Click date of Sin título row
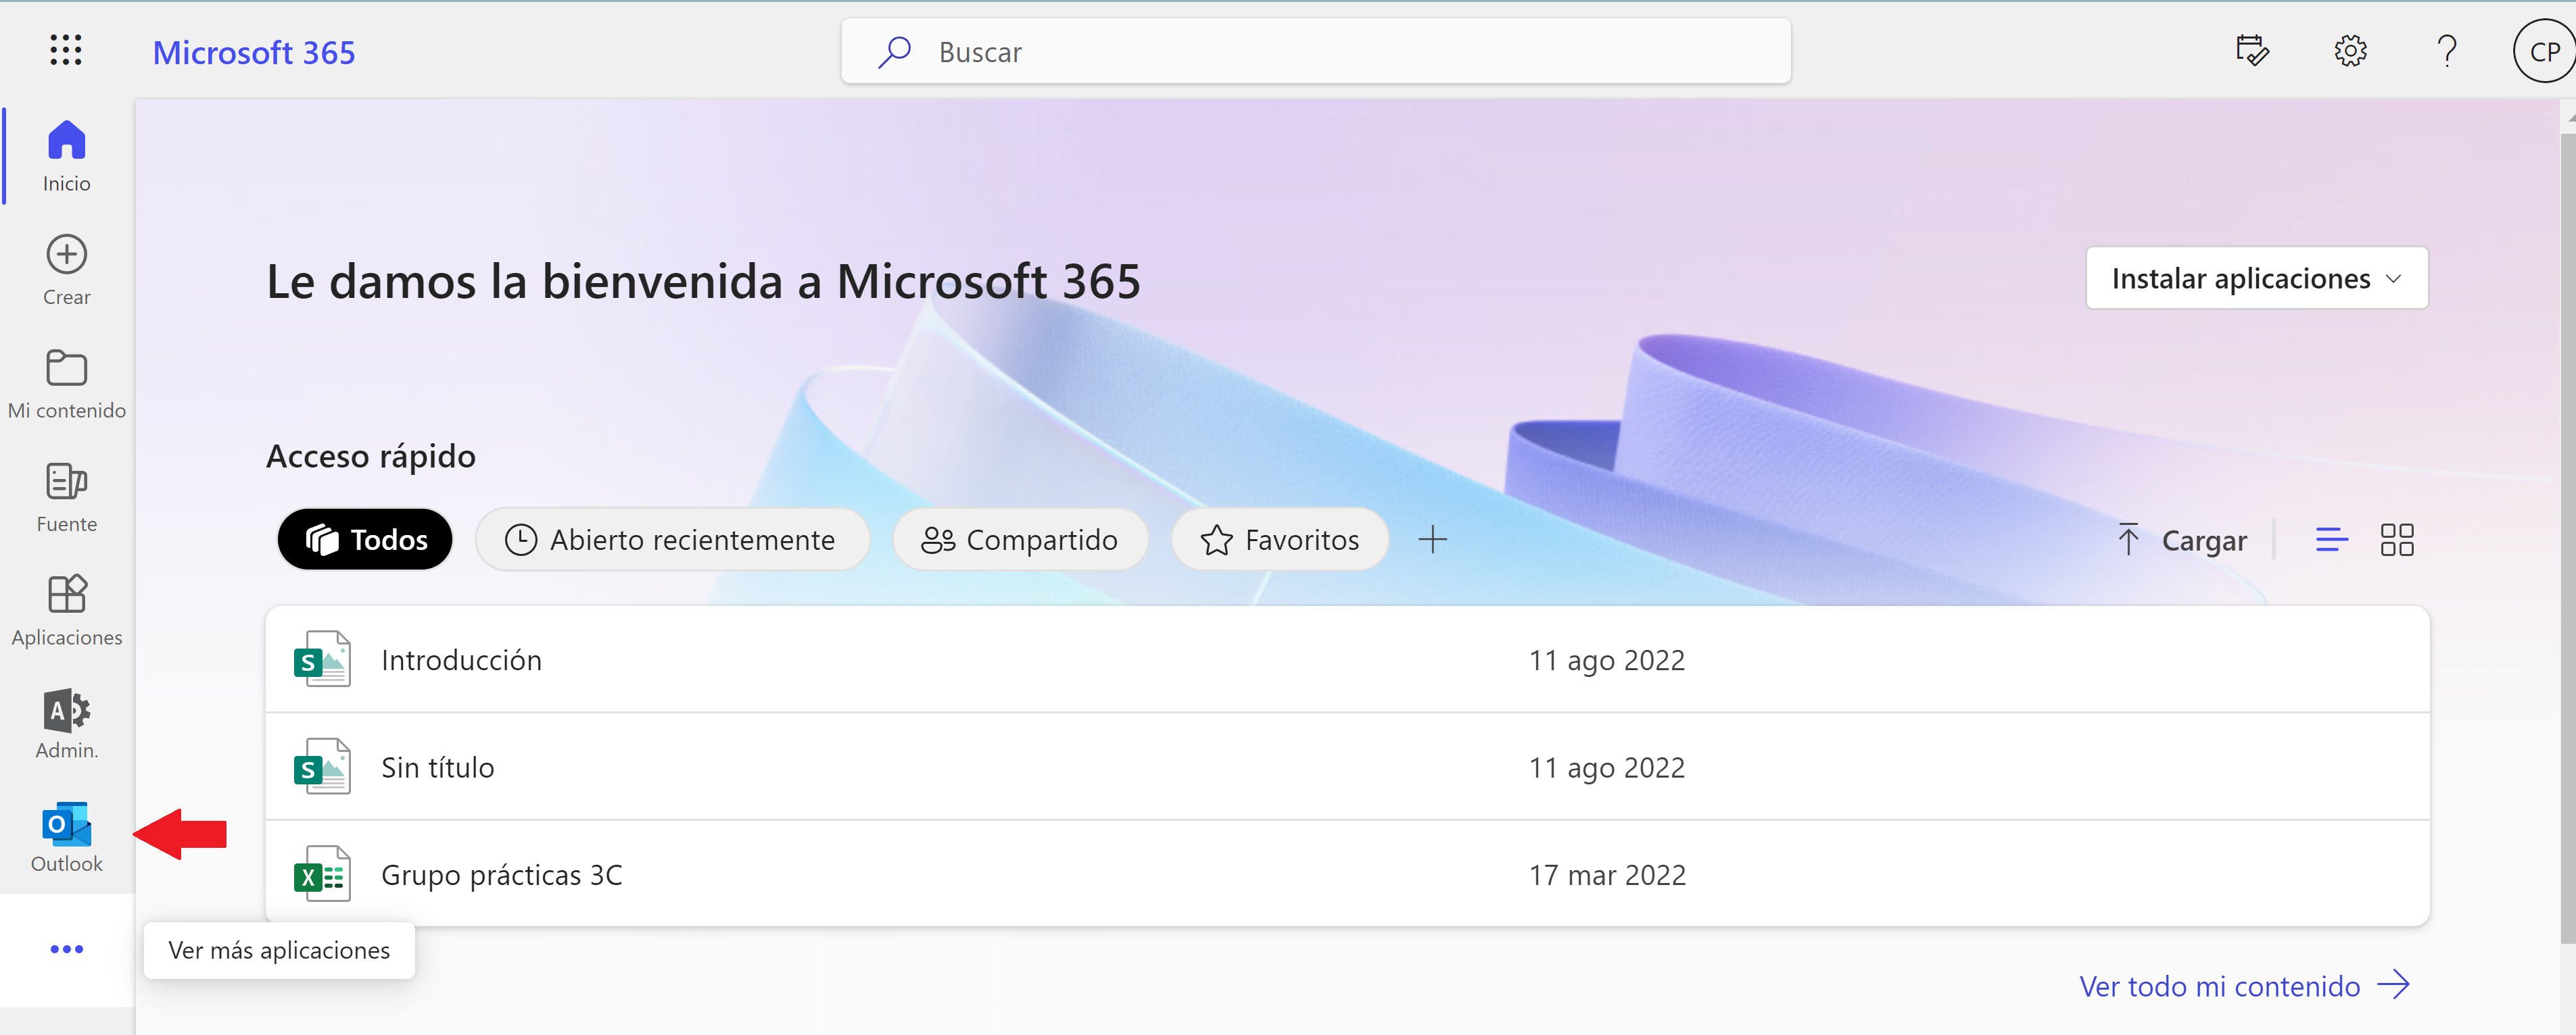Viewport: 2576px width, 1035px height. point(1607,767)
